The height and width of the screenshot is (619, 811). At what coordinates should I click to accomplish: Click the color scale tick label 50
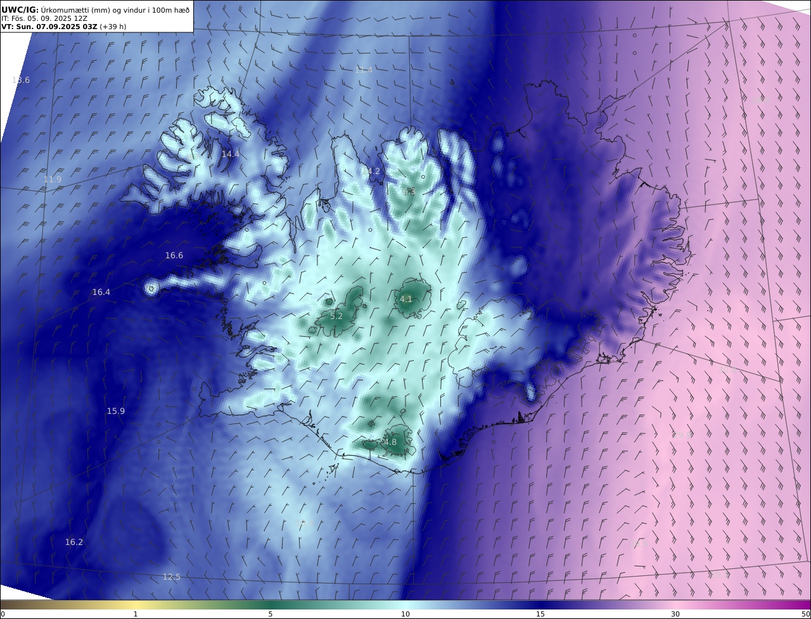click(806, 614)
